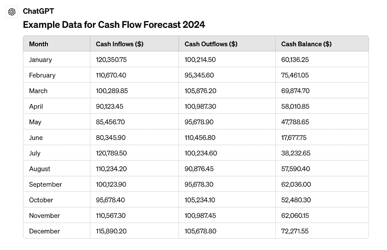The image size is (387, 250).
Task: Click the September row label
Action: 45,185
